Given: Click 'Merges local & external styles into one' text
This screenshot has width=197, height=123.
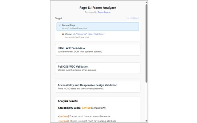Looking at the screenshot, I should (77, 70).
